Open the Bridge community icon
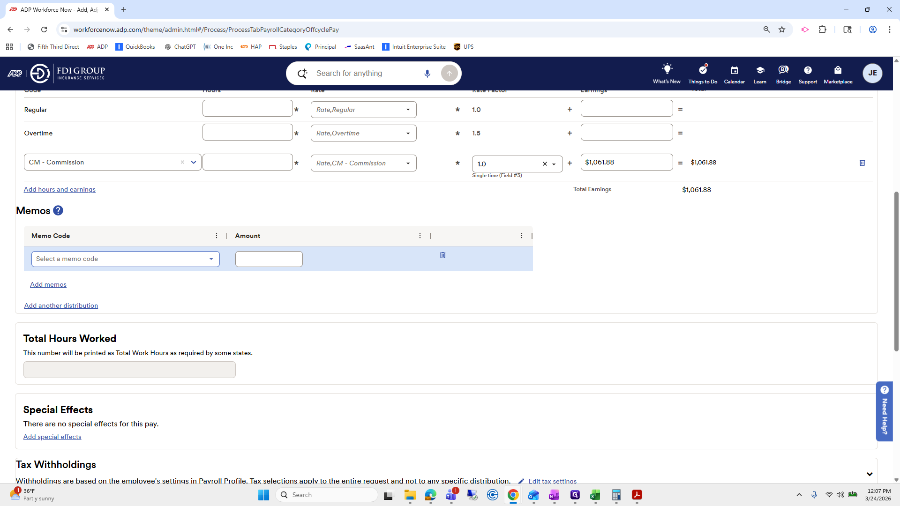 click(x=783, y=70)
